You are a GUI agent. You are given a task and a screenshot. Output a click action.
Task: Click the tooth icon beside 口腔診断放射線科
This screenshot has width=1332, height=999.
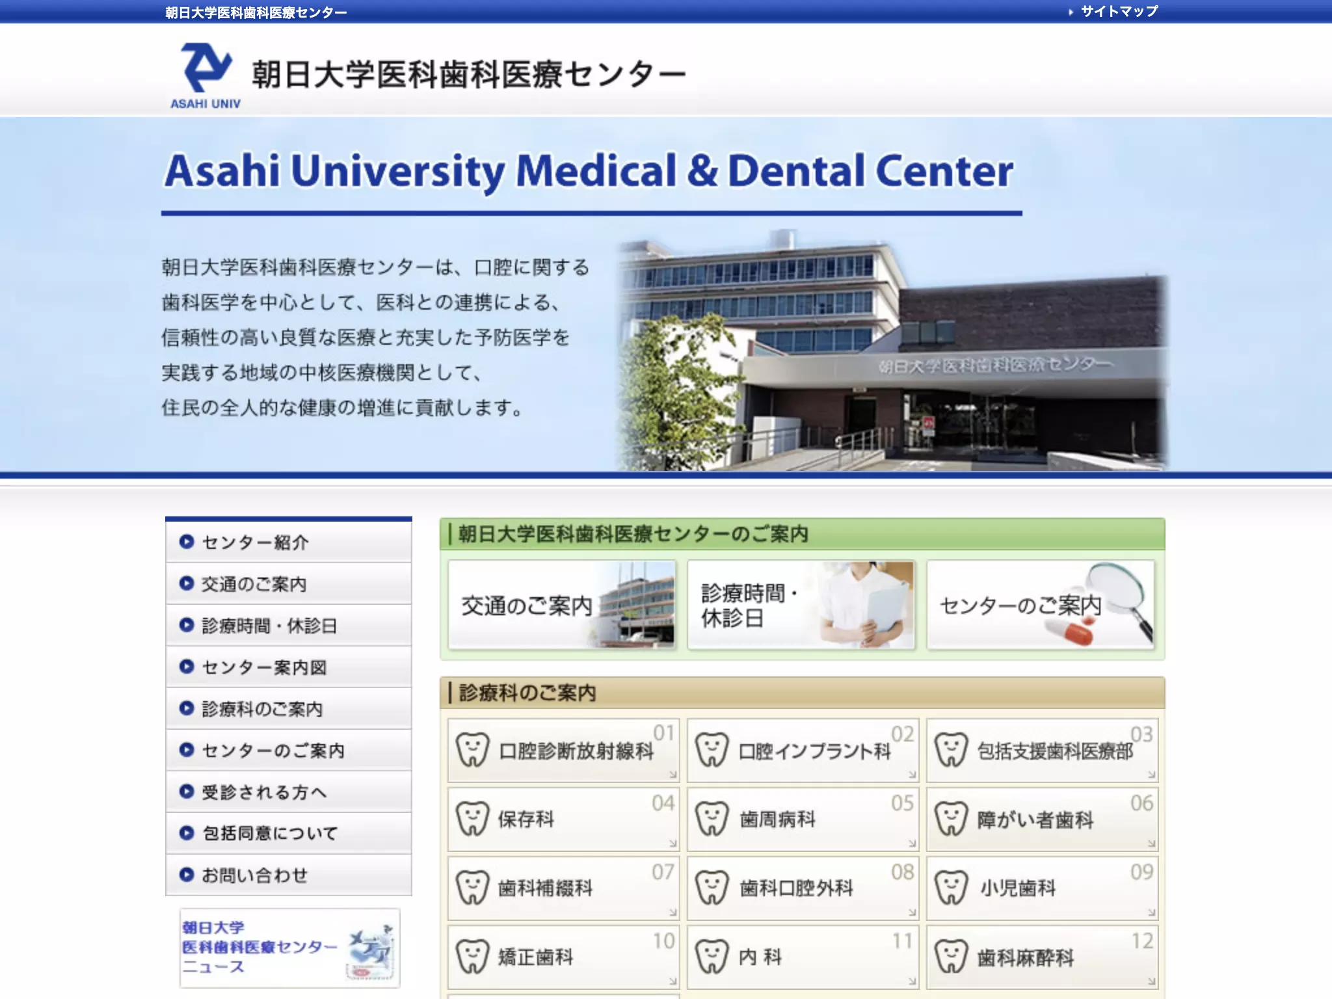click(472, 750)
